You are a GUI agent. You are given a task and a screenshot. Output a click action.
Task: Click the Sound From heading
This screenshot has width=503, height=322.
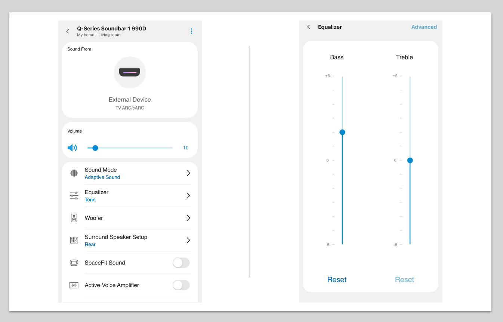pos(79,49)
